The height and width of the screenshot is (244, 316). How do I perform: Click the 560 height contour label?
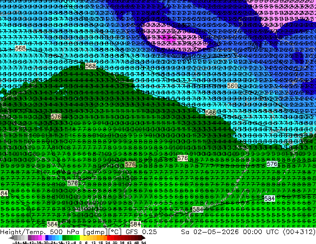tap(232, 86)
